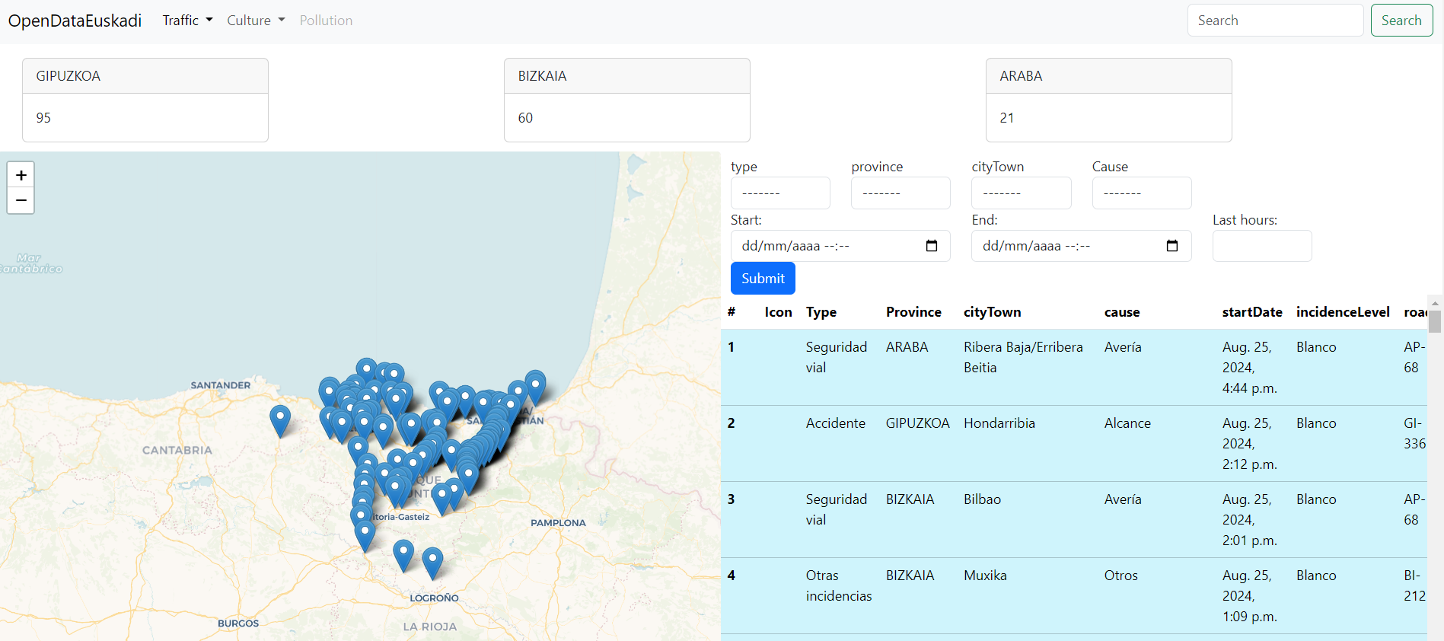Open the OpenDataEuskadi home link
The width and height of the screenshot is (1444, 641).
coord(75,21)
